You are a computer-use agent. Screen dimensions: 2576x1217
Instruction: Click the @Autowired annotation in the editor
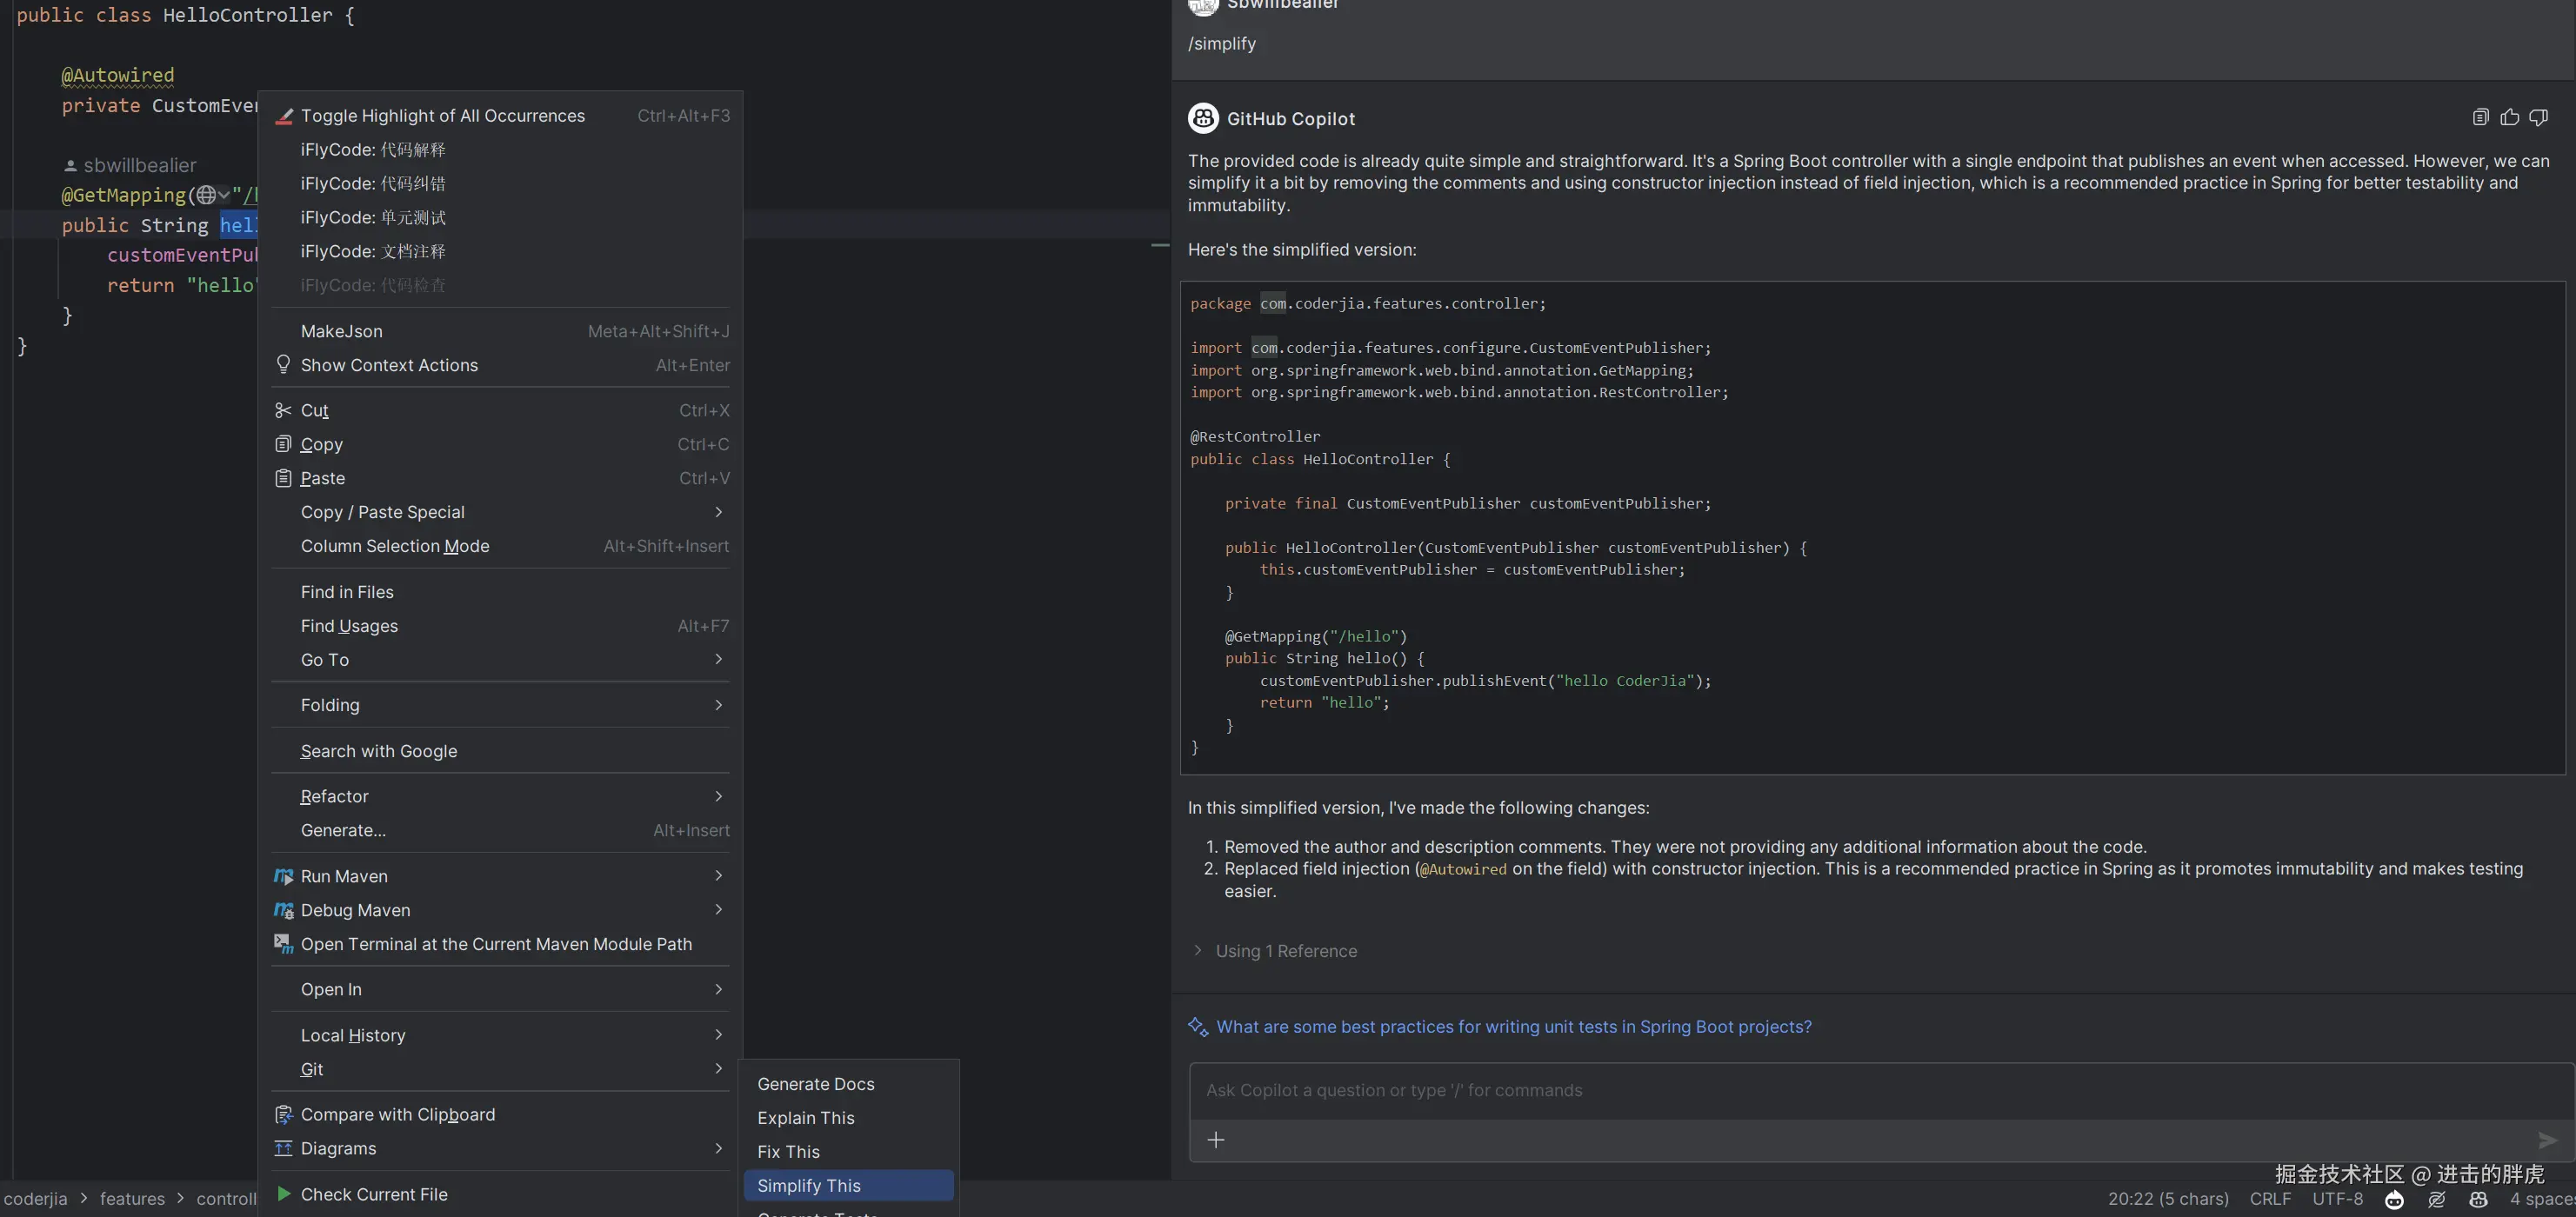point(118,75)
